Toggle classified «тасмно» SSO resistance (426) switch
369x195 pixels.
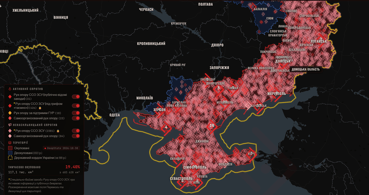pyautogui.click(x=76, y=105)
